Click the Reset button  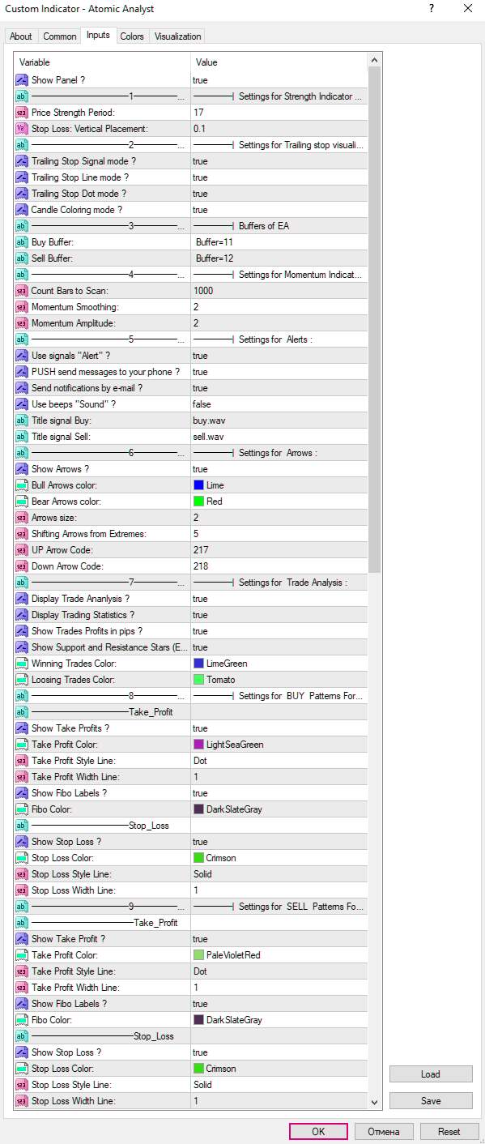click(x=449, y=1132)
